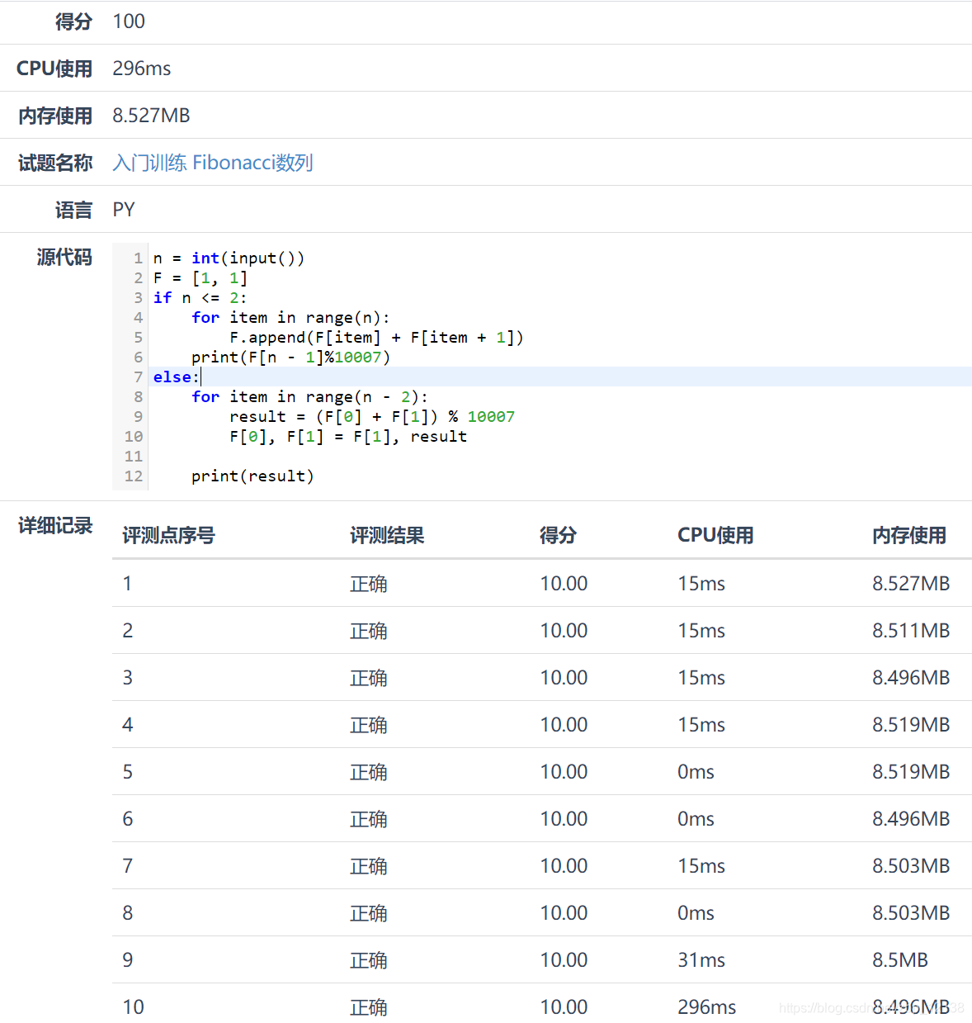Image resolution: width=972 pixels, height=1023 pixels.
Task: Click code line 3 'if n <= 2:'
Action: click(x=200, y=298)
